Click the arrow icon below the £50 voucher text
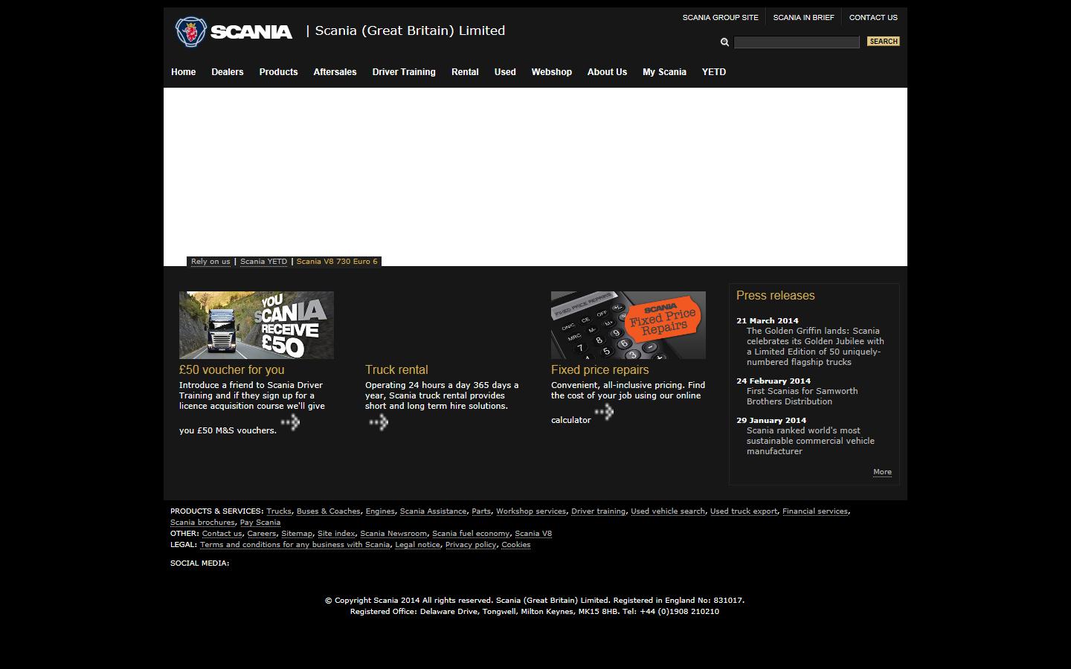Viewport: 1071px width, 669px height. (290, 422)
